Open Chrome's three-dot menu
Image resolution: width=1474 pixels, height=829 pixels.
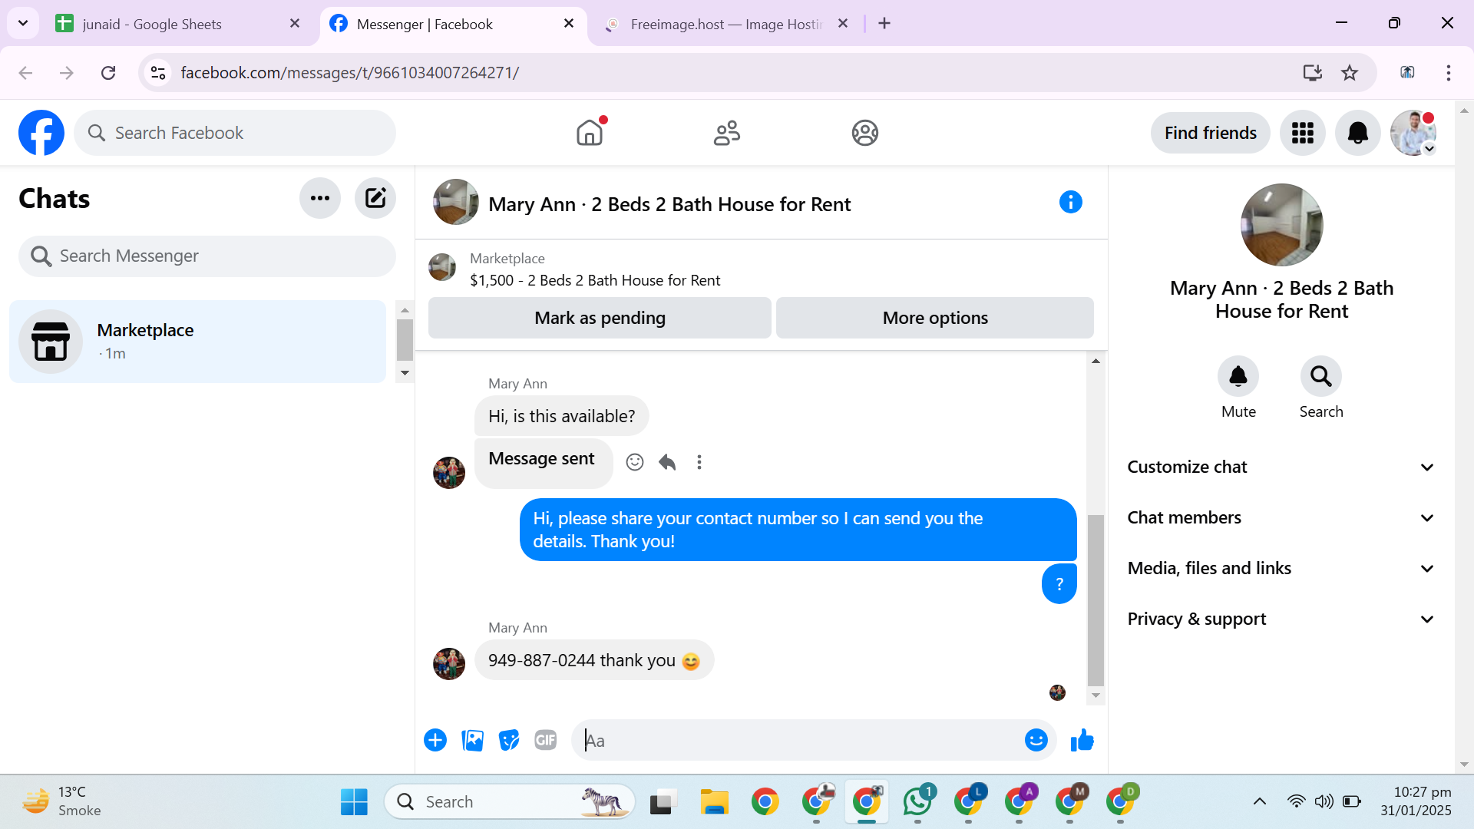(1449, 73)
